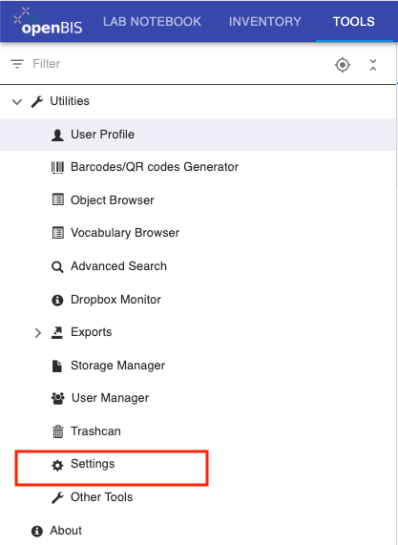Click the filter lines icon

tap(17, 64)
